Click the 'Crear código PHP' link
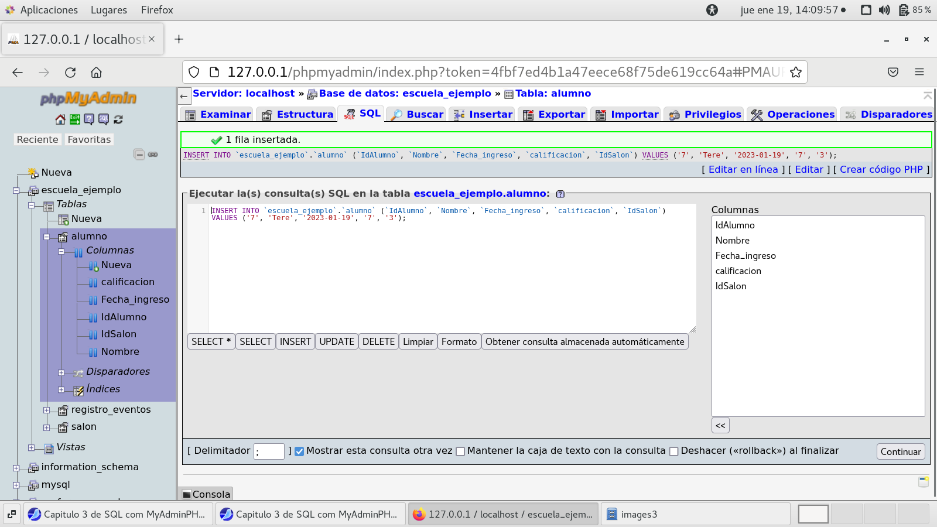Image resolution: width=937 pixels, height=527 pixels. 881,169
